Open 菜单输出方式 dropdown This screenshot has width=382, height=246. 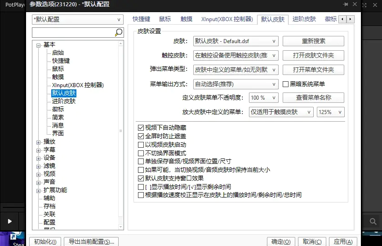[x=235, y=84]
